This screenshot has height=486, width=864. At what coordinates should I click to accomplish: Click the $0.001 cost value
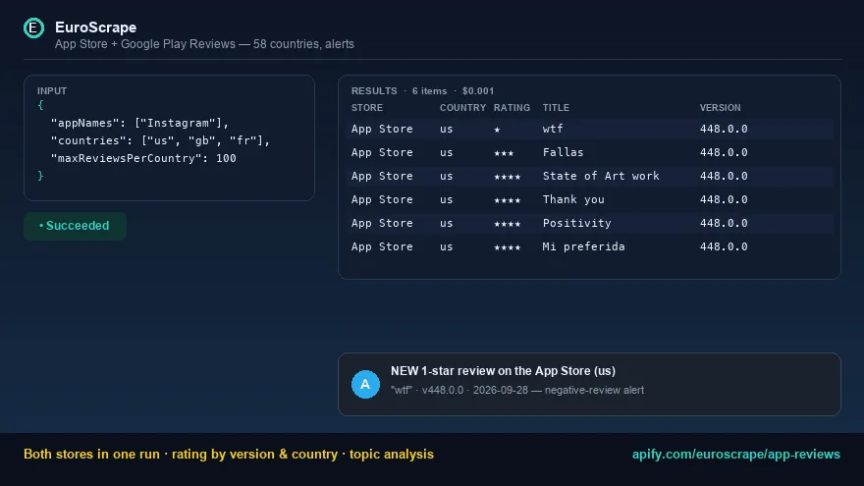click(x=478, y=91)
